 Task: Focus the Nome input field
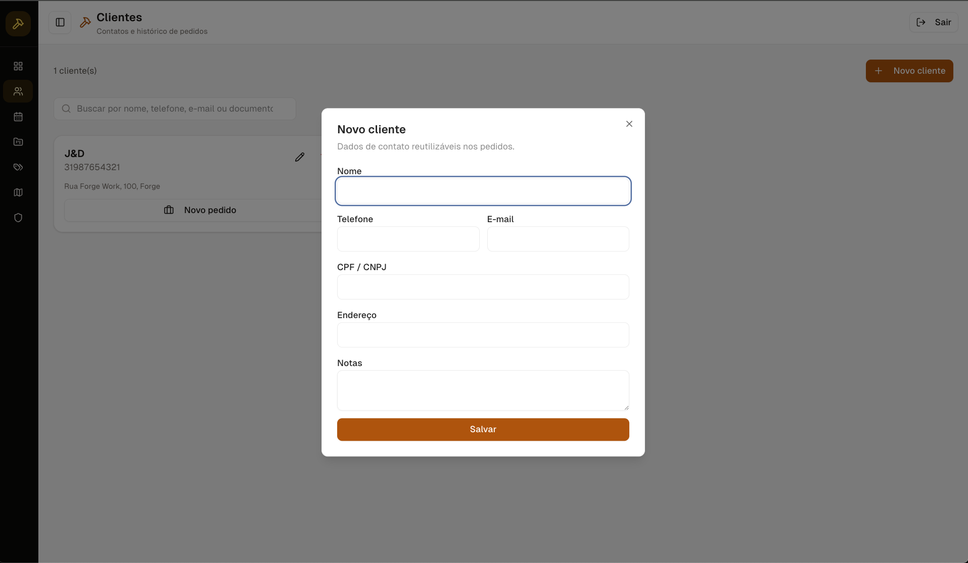pos(483,191)
